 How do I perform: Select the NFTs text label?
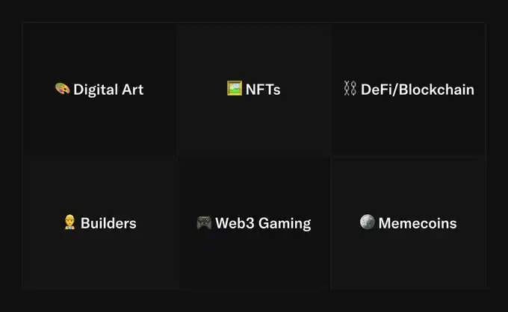tap(262, 90)
